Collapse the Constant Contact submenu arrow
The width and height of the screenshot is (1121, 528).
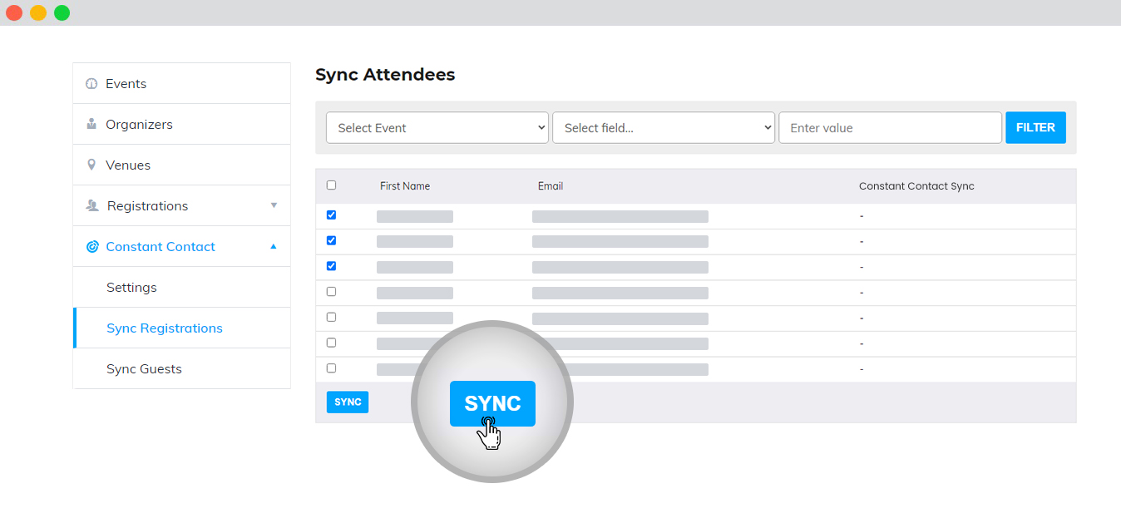274,246
